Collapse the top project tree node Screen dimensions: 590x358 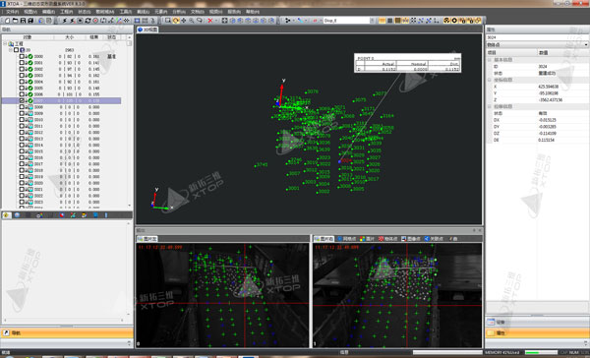coord(5,43)
